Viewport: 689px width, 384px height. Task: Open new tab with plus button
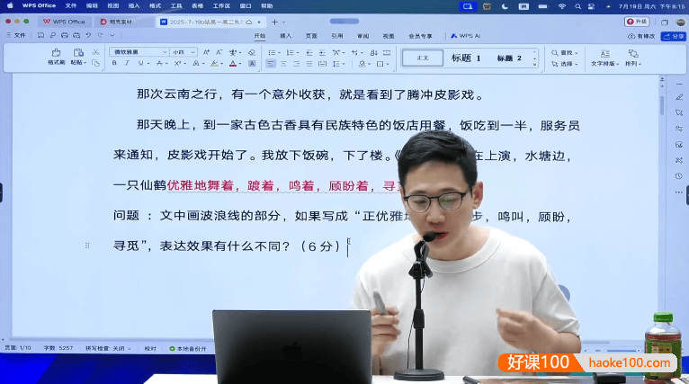(x=274, y=22)
